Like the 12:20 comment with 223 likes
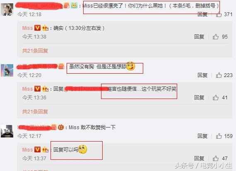The width and height of the screenshot is (236, 171). [219, 75]
